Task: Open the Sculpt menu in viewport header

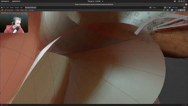Action: (x=22, y=10)
